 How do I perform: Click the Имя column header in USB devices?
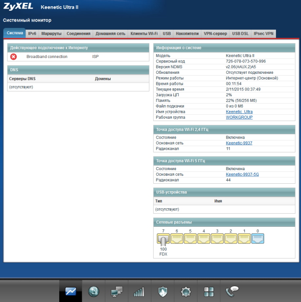click(218, 201)
